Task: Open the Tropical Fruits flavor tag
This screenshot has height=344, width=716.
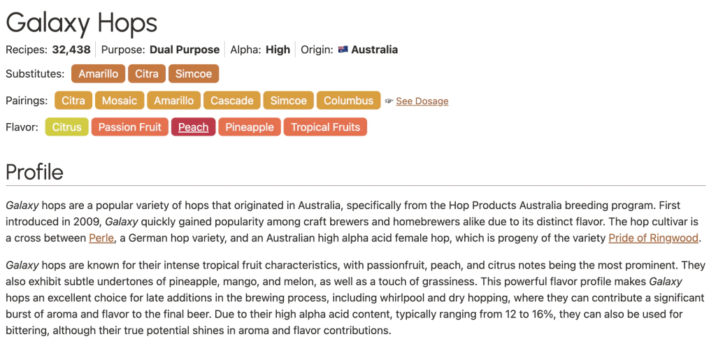Action: 325,127
